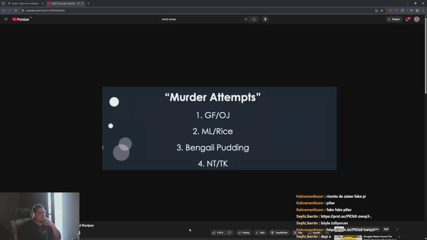Image resolution: width=427 pixels, height=240 pixels.
Task: Open the YouTube account avatar menu
Action: point(417,19)
